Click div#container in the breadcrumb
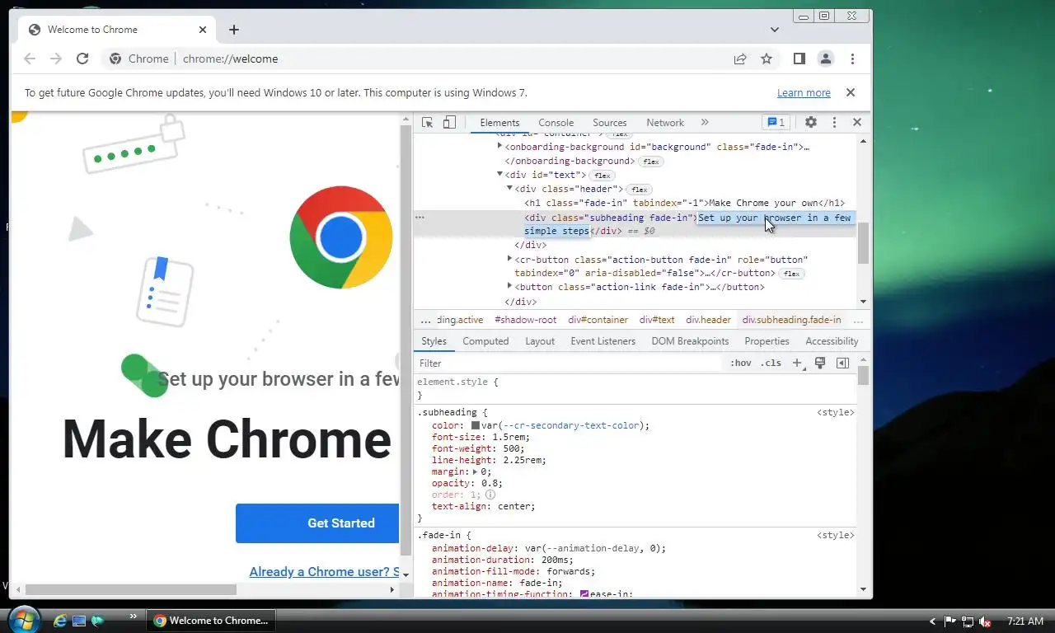The image size is (1055, 633). point(598,320)
